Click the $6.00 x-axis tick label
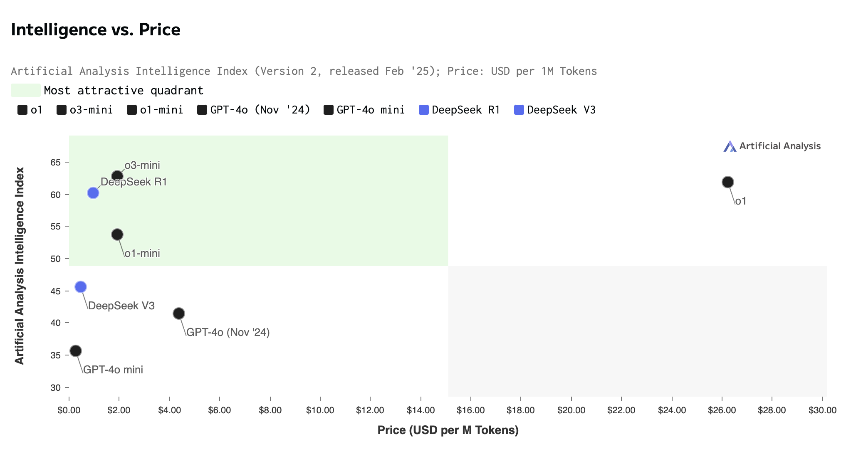 [x=220, y=411]
